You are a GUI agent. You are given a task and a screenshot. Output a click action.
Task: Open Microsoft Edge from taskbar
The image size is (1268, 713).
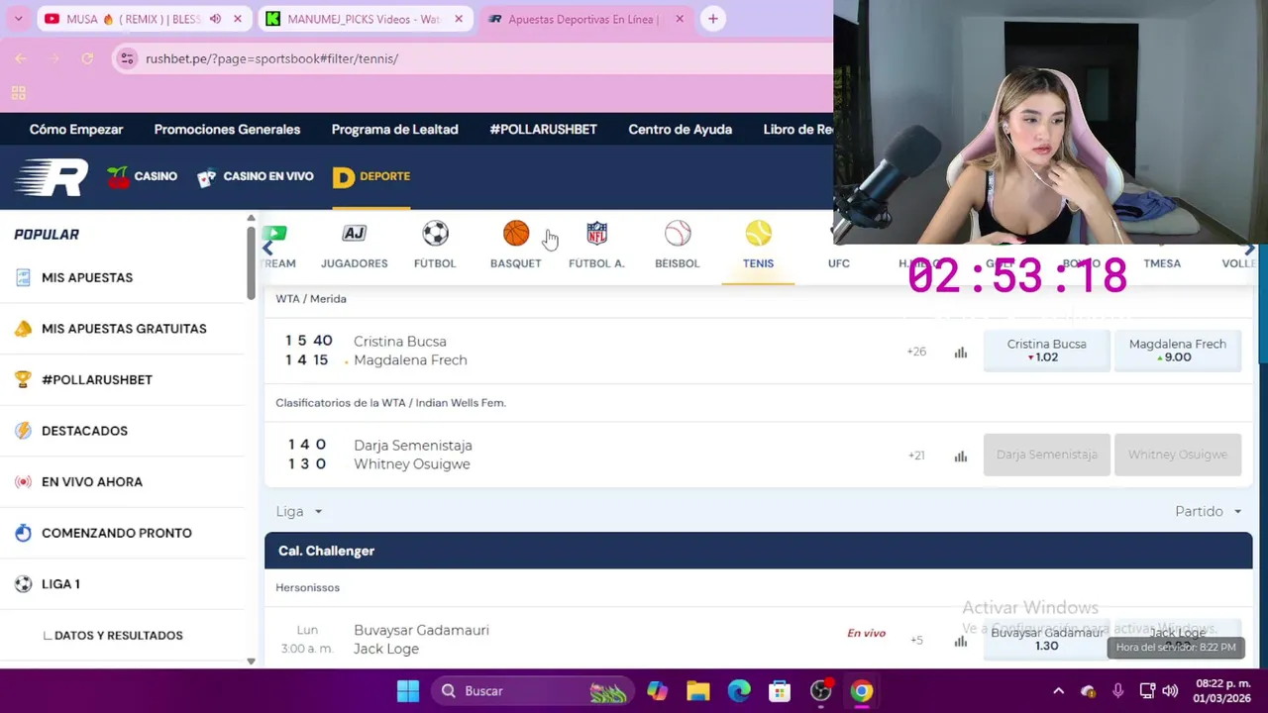(x=739, y=691)
